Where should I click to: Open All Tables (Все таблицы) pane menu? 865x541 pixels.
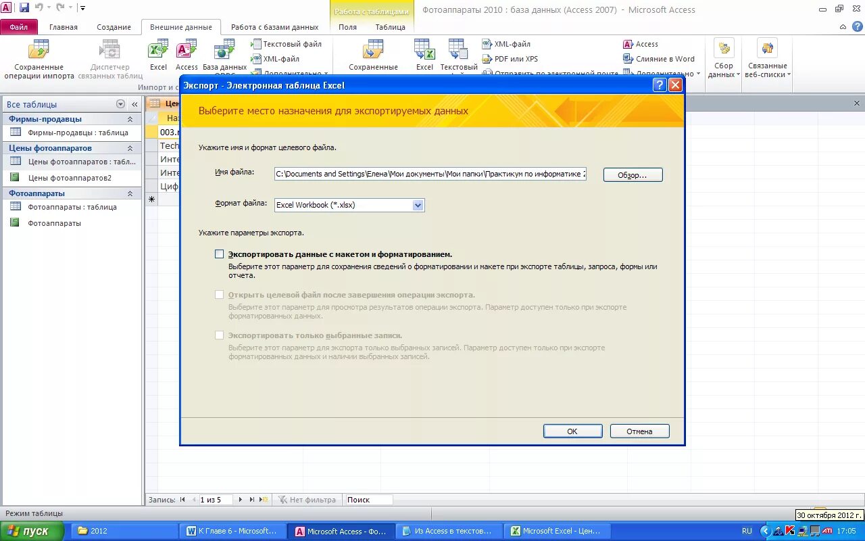coord(120,104)
